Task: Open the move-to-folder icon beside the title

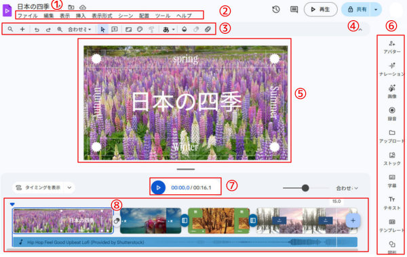Action: 71,7
